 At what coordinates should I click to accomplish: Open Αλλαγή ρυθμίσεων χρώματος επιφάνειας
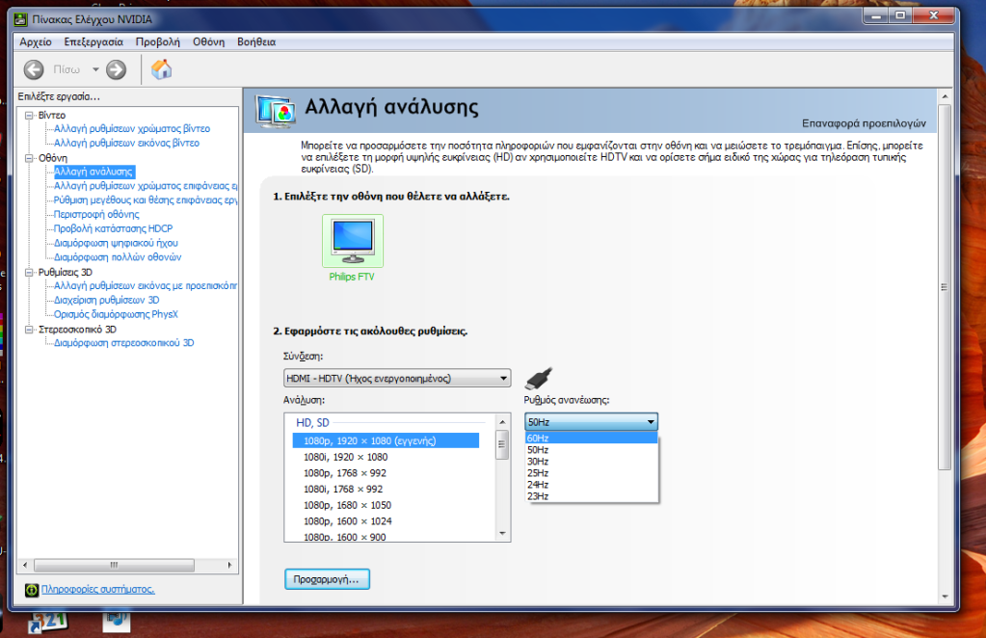click(146, 186)
